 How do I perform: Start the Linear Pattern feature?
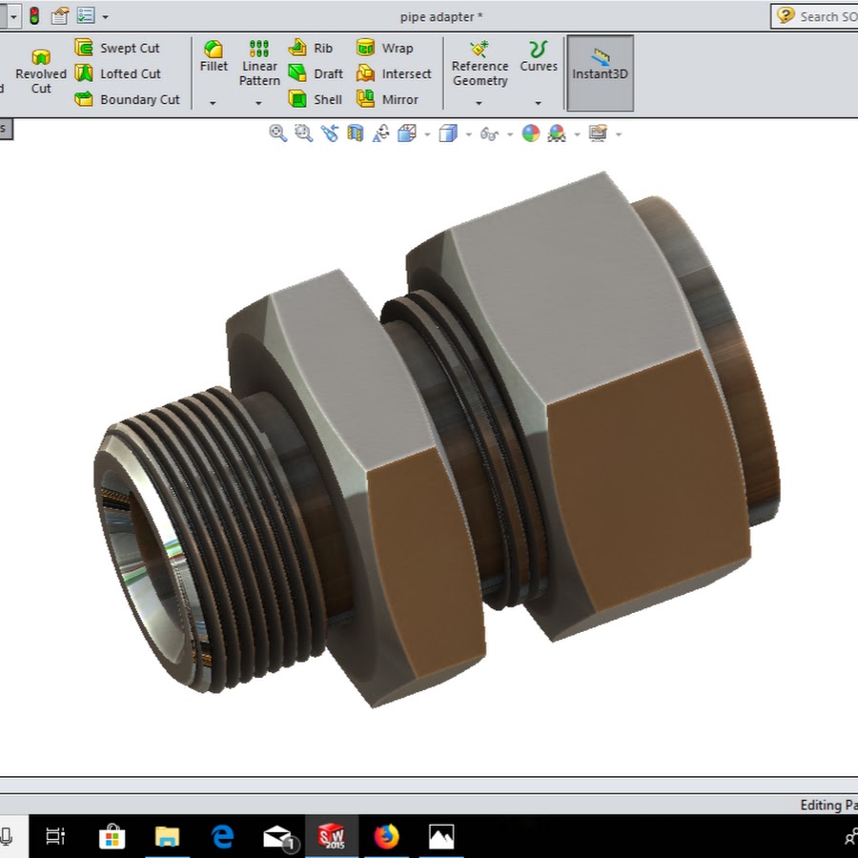259,64
